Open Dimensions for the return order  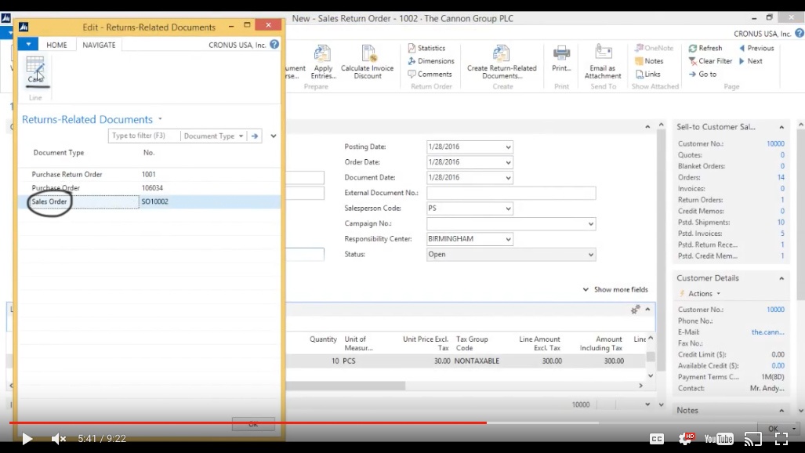click(431, 60)
